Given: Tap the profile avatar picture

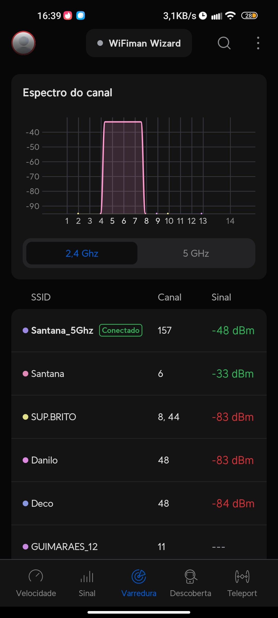Looking at the screenshot, I should point(23,43).
